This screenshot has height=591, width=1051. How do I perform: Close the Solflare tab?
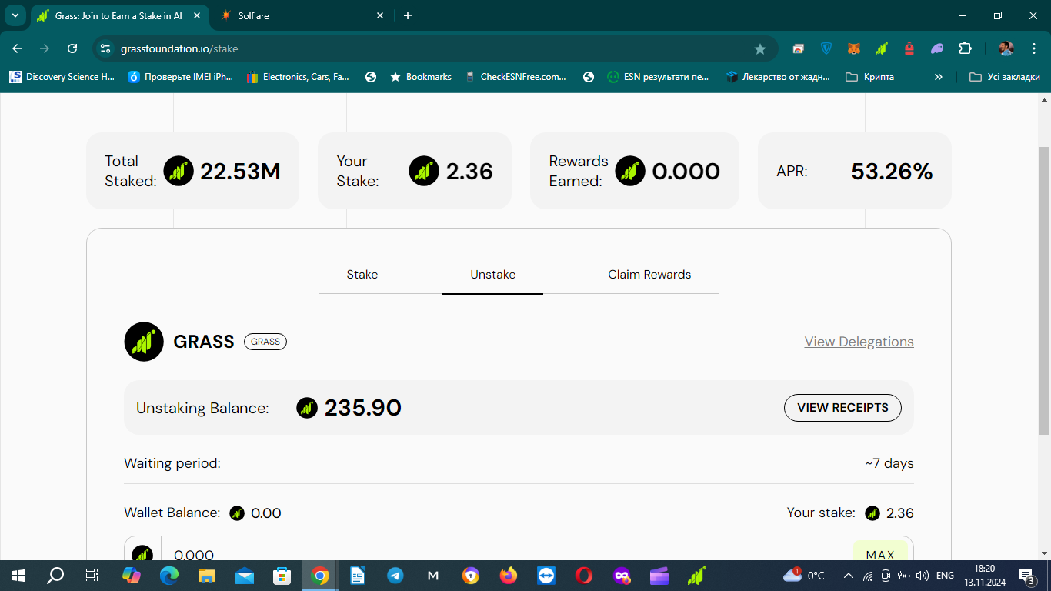tap(380, 15)
